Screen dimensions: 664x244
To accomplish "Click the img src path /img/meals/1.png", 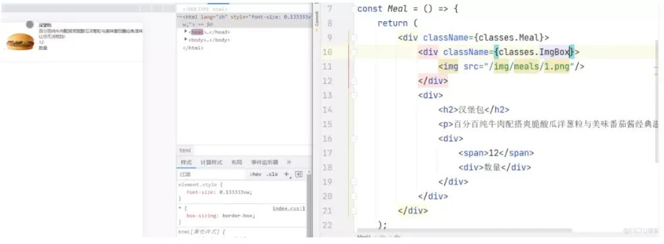I will click(529, 66).
